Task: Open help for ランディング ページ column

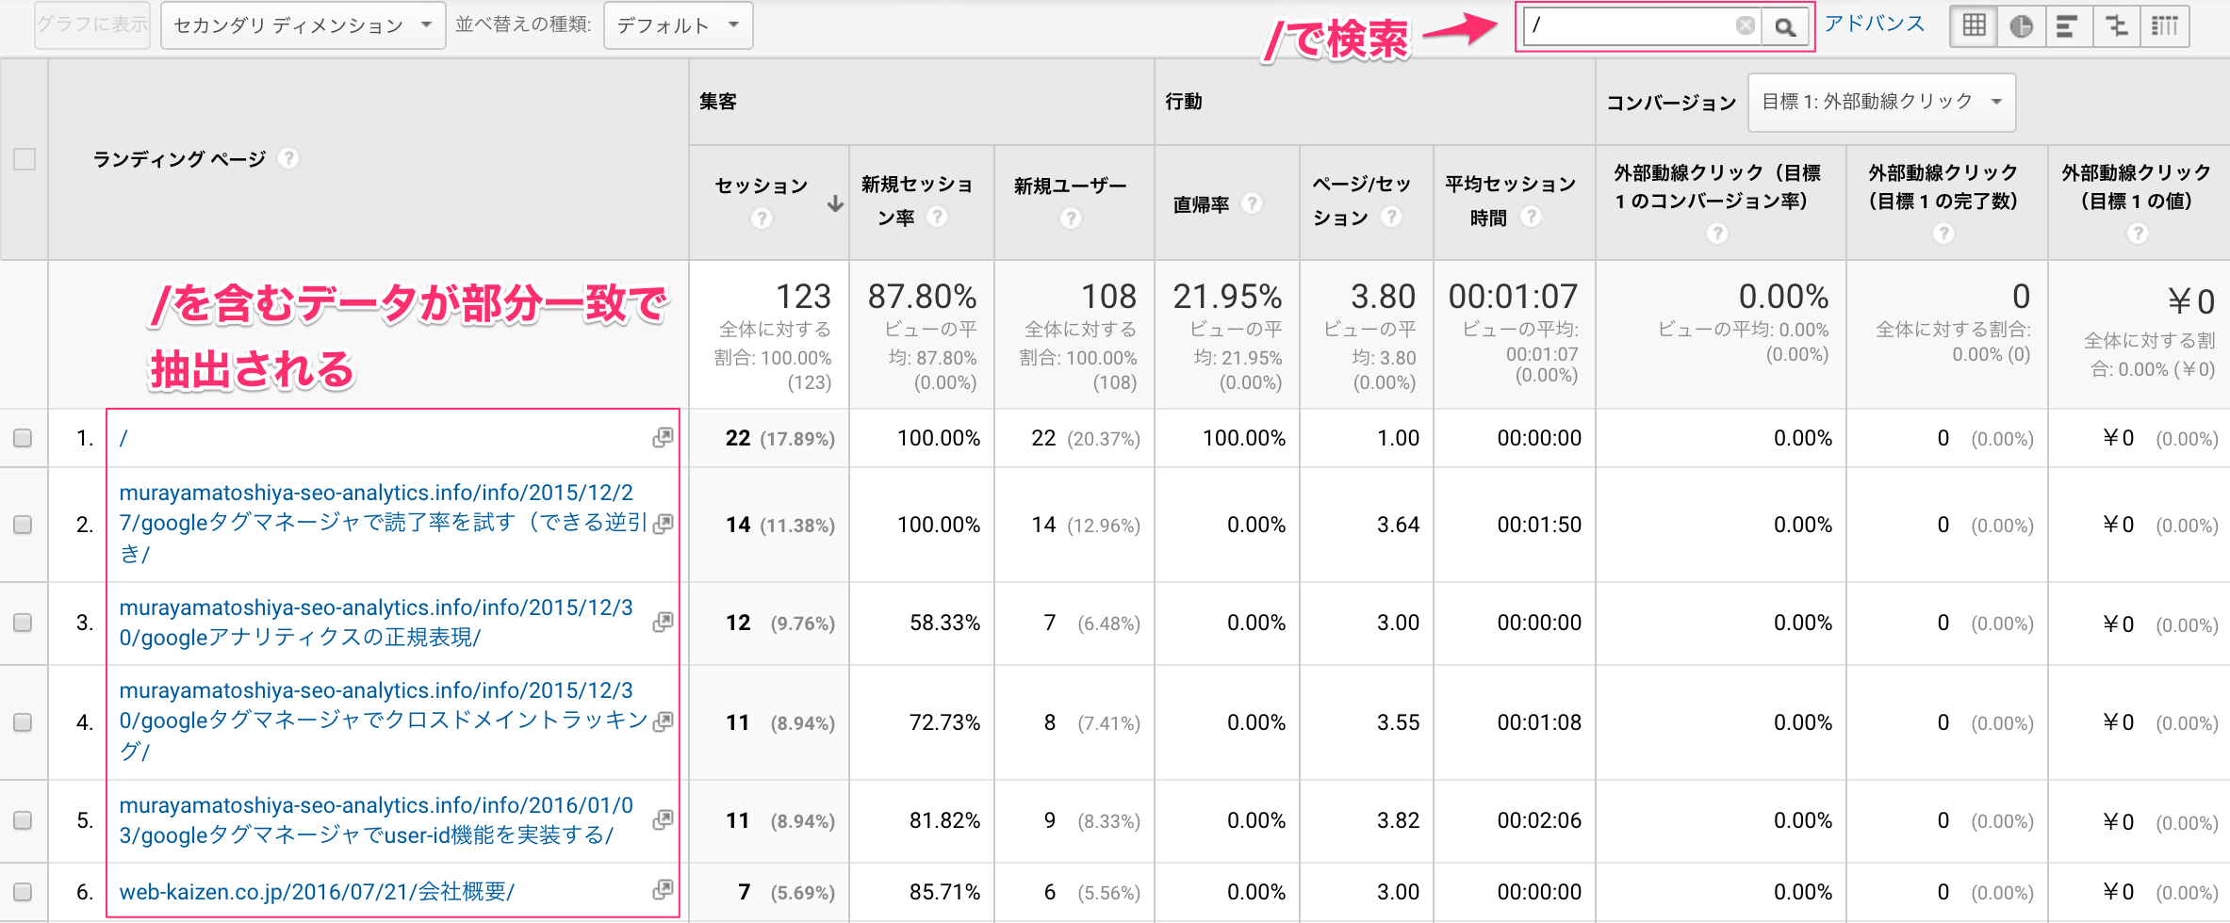Action: coord(288,158)
